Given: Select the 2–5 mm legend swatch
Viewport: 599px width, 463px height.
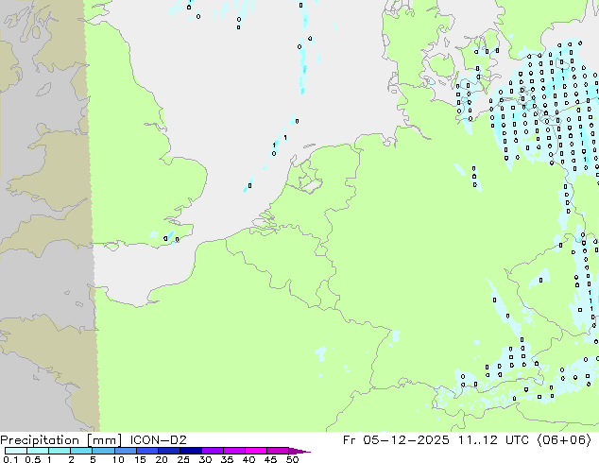Looking at the screenshot, I should pos(81,451).
